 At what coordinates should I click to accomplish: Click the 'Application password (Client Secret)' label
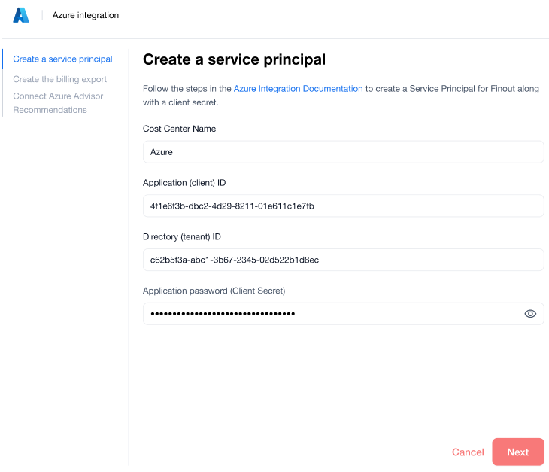(214, 291)
